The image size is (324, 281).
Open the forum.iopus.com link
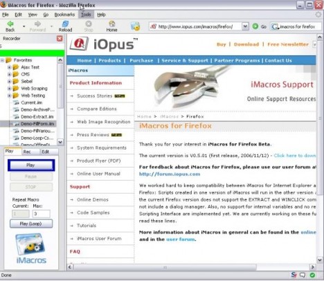(x=170, y=174)
